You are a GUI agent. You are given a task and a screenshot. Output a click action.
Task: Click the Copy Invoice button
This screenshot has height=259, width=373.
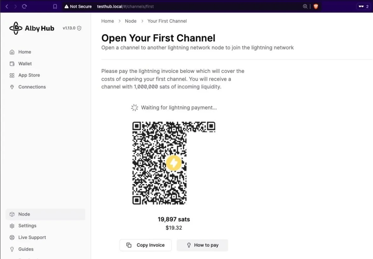146,245
